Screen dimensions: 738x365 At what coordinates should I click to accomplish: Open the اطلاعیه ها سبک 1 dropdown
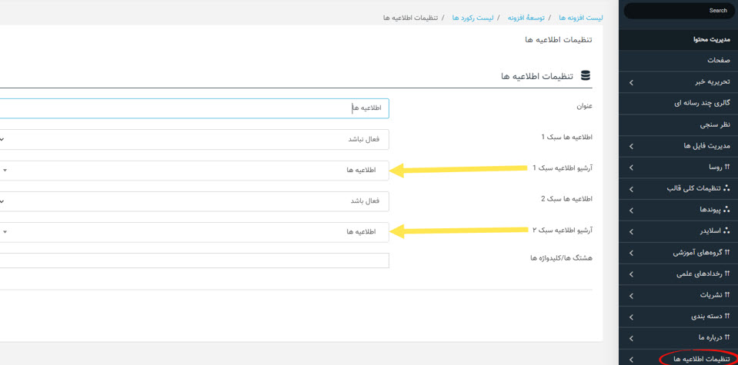coord(192,139)
